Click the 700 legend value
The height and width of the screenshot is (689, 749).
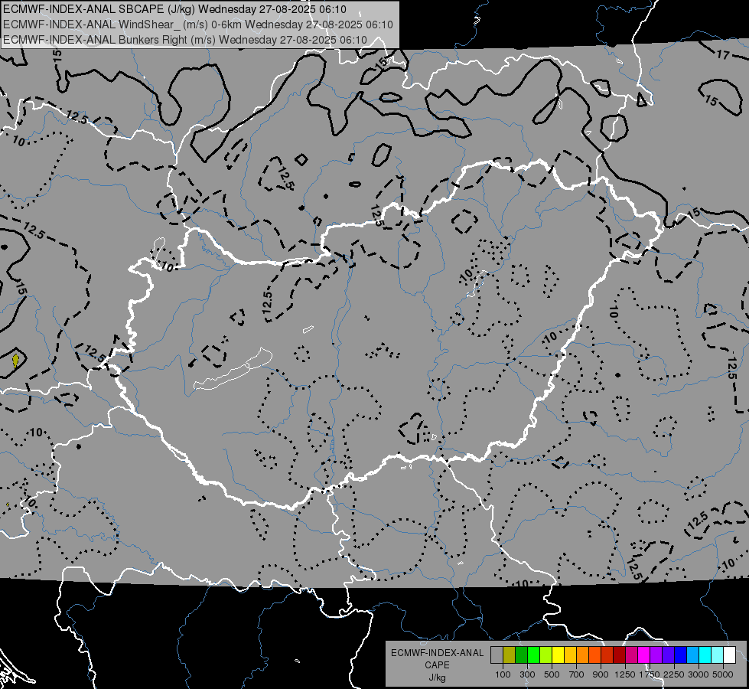[577, 674]
